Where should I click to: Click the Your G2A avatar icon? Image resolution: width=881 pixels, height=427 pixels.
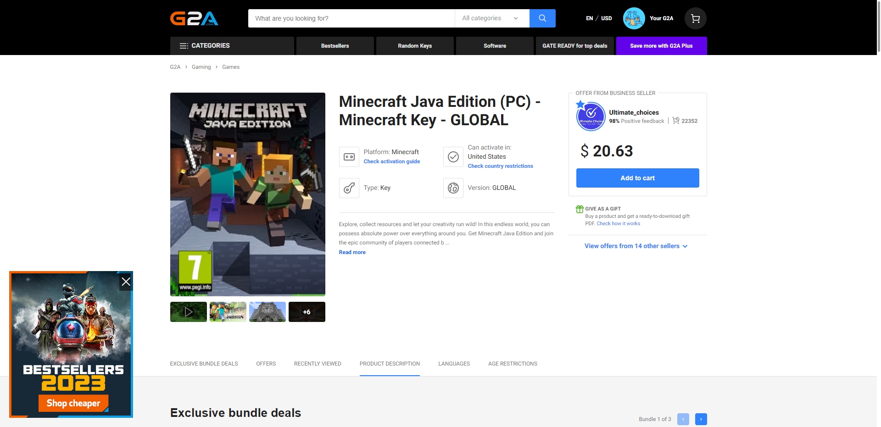(x=634, y=18)
